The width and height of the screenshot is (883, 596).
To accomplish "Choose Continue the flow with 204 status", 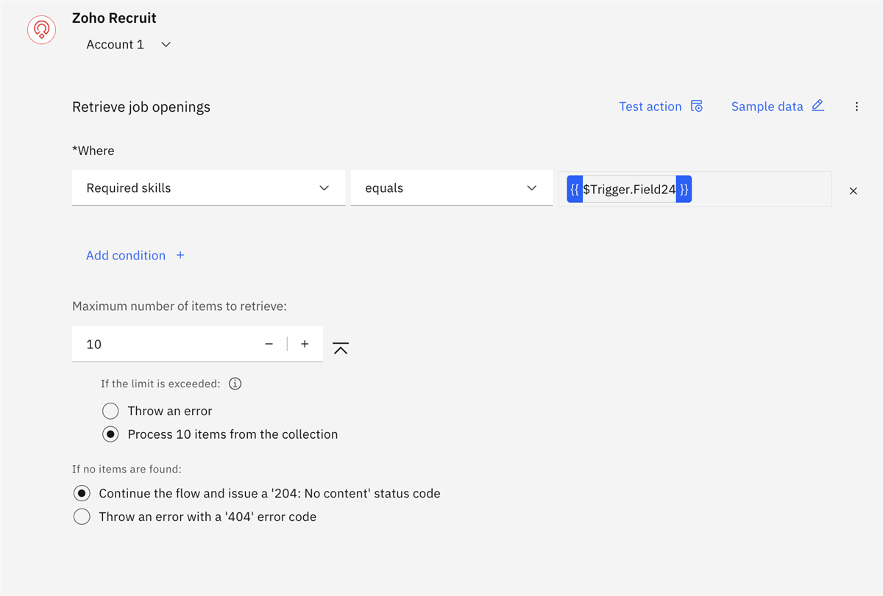I will [82, 493].
